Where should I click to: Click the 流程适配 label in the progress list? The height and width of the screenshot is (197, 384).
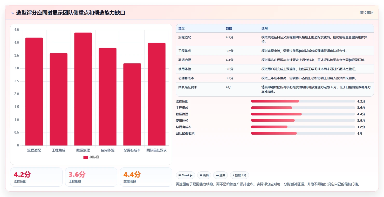(x=182, y=101)
